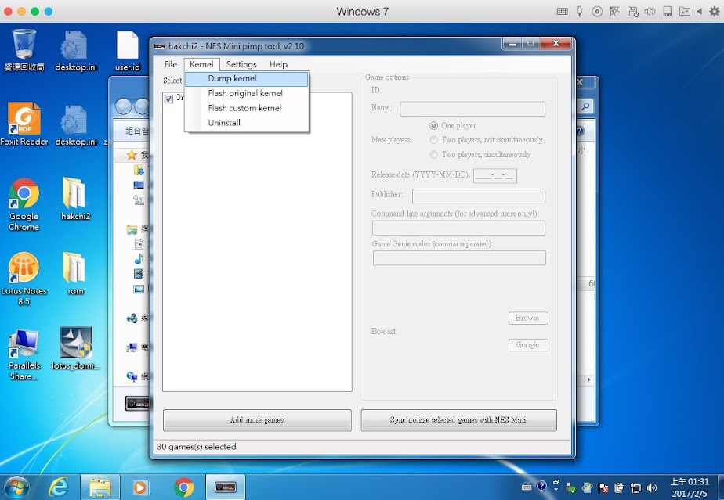The image size is (724, 500).
Task: Click the Add more games button
Action: [257, 420]
